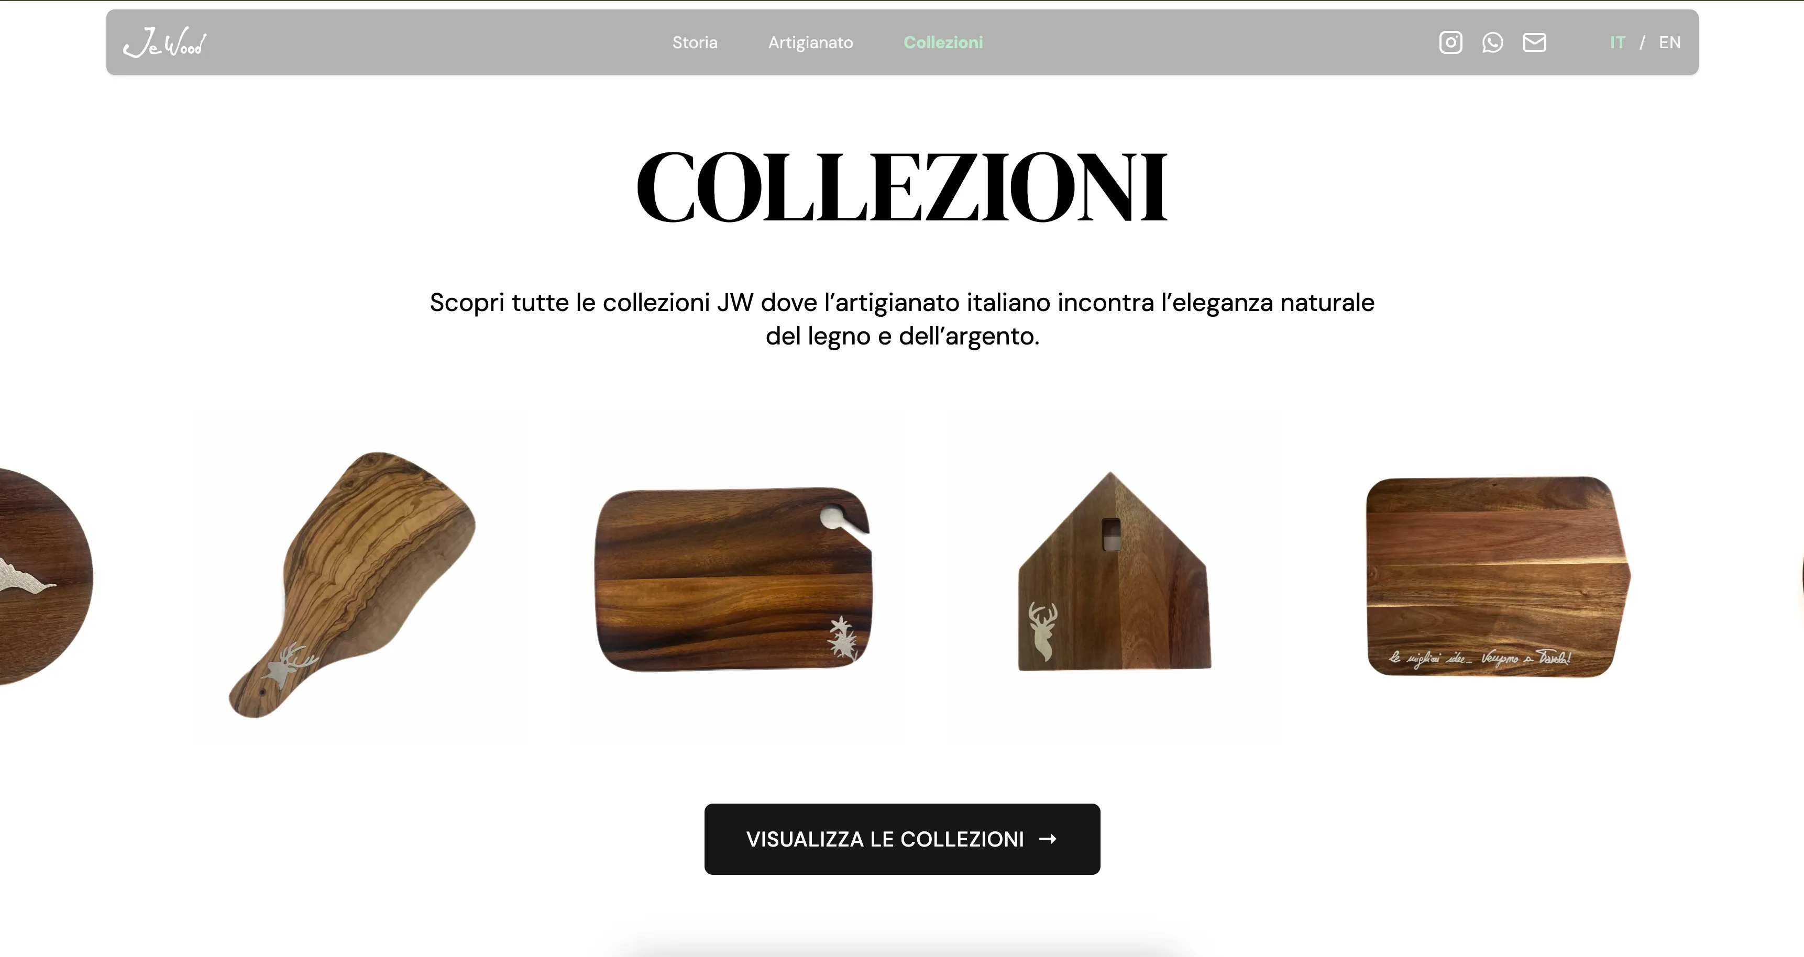Select the olive wood paddle board image

352,584
